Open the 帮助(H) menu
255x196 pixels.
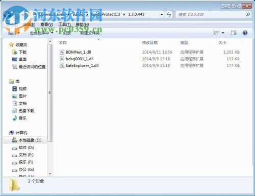pyautogui.click(x=82, y=24)
